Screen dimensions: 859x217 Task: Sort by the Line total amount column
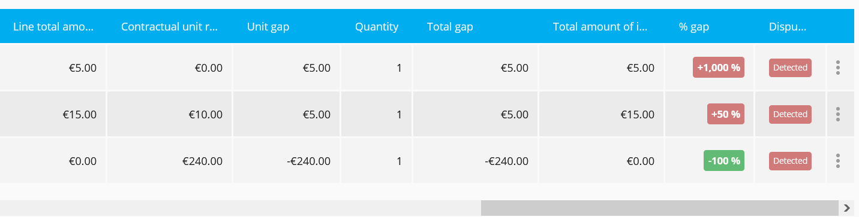click(53, 27)
